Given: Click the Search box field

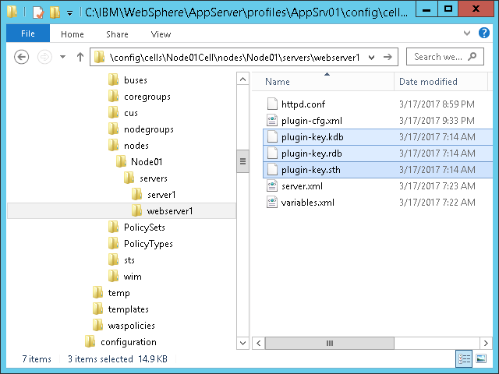Looking at the screenshot, I should tap(439, 57).
